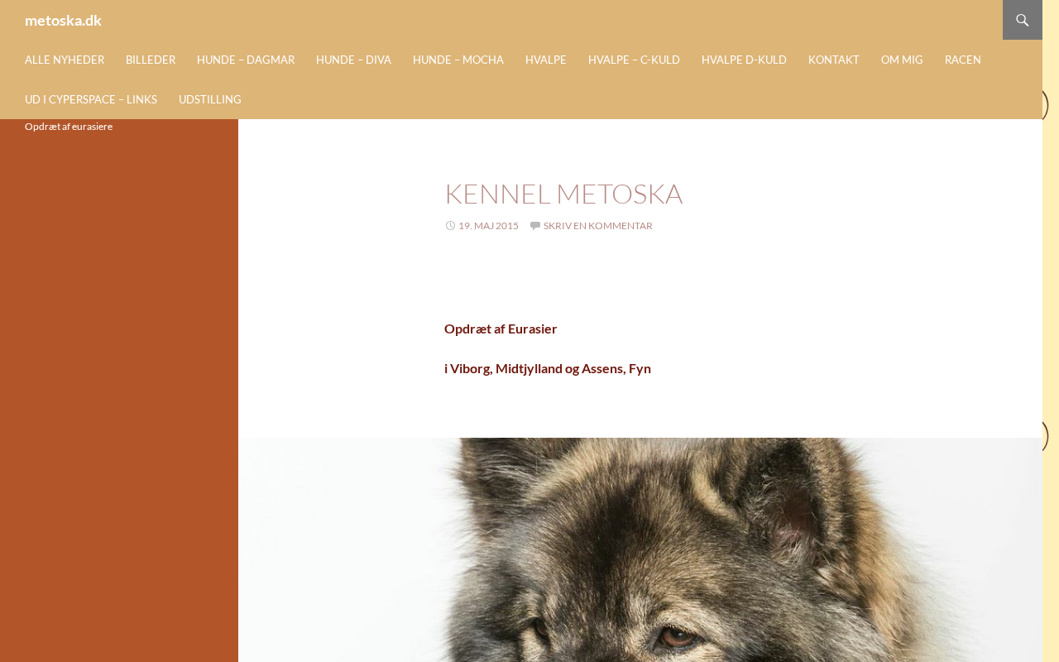Open the metoska.dk site title

(x=63, y=20)
